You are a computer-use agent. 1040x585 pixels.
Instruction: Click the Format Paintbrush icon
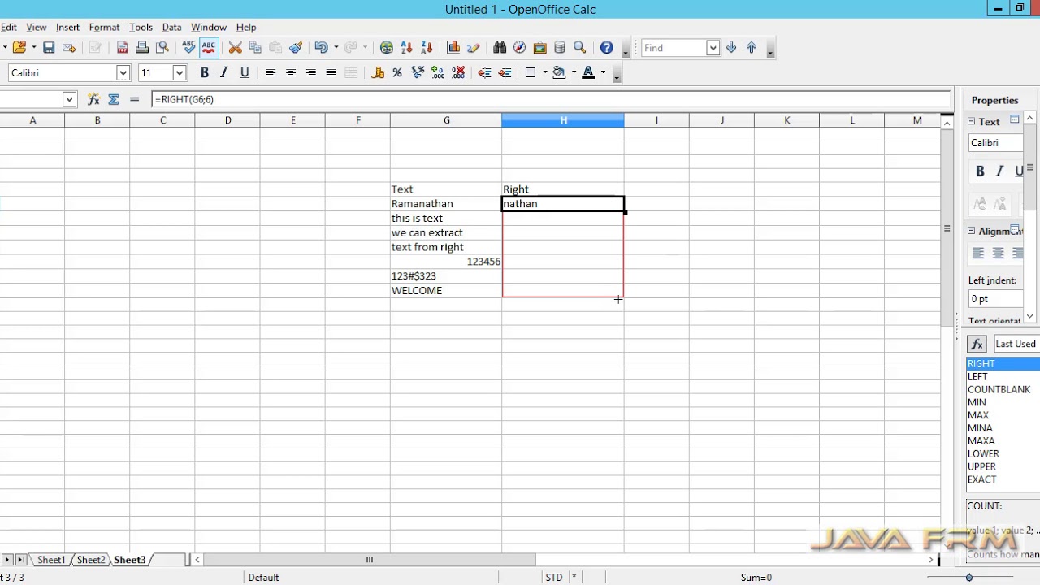coord(296,48)
